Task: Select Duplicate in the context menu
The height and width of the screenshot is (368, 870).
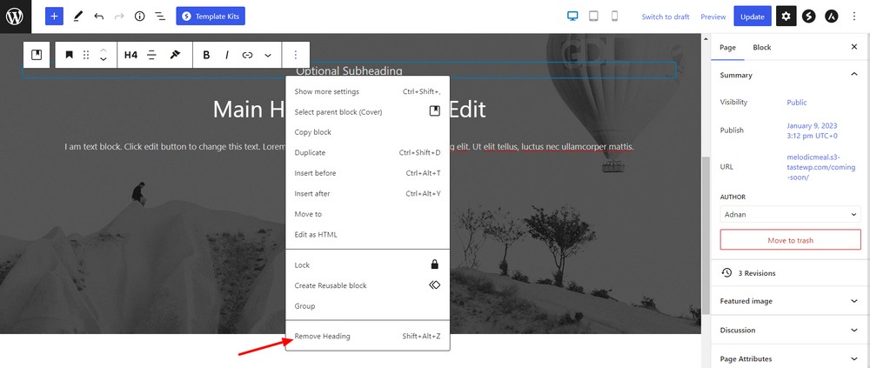Action: tap(310, 152)
